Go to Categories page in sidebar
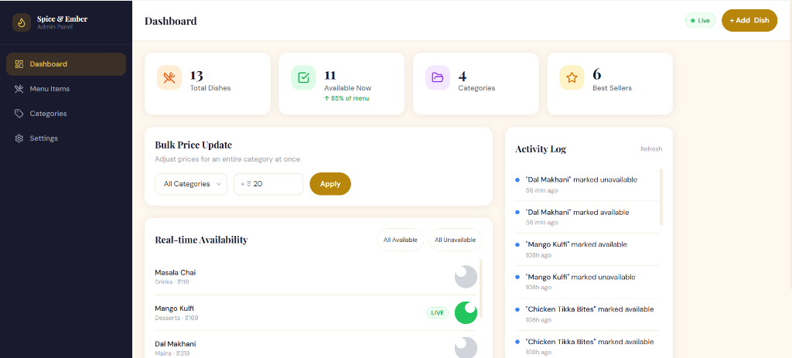This screenshot has height=358, width=792. [67, 114]
